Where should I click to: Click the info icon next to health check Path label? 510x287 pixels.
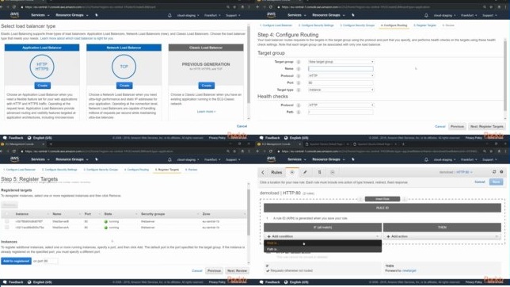299,112
